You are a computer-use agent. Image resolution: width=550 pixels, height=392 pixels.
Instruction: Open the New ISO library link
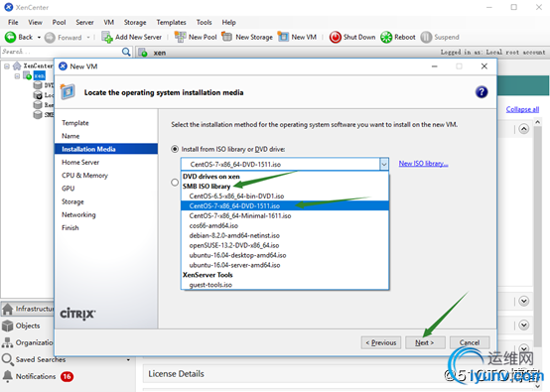pyautogui.click(x=423, y=164)
